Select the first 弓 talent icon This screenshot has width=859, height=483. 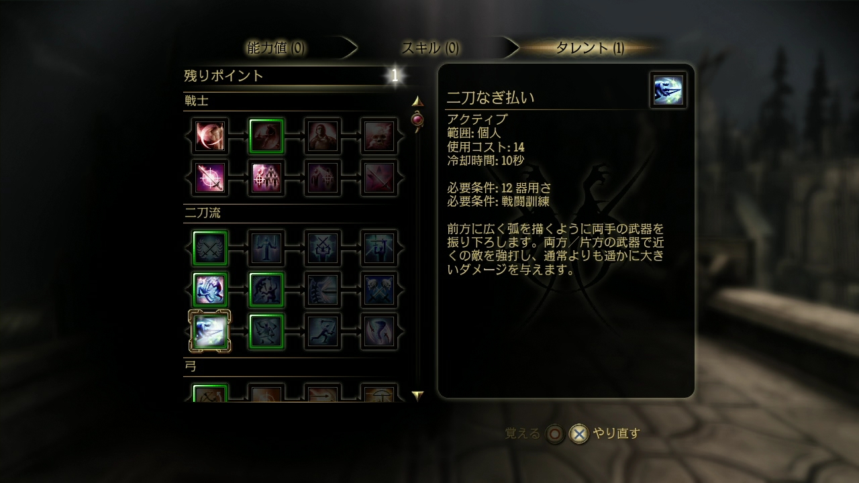coord(210,394)
